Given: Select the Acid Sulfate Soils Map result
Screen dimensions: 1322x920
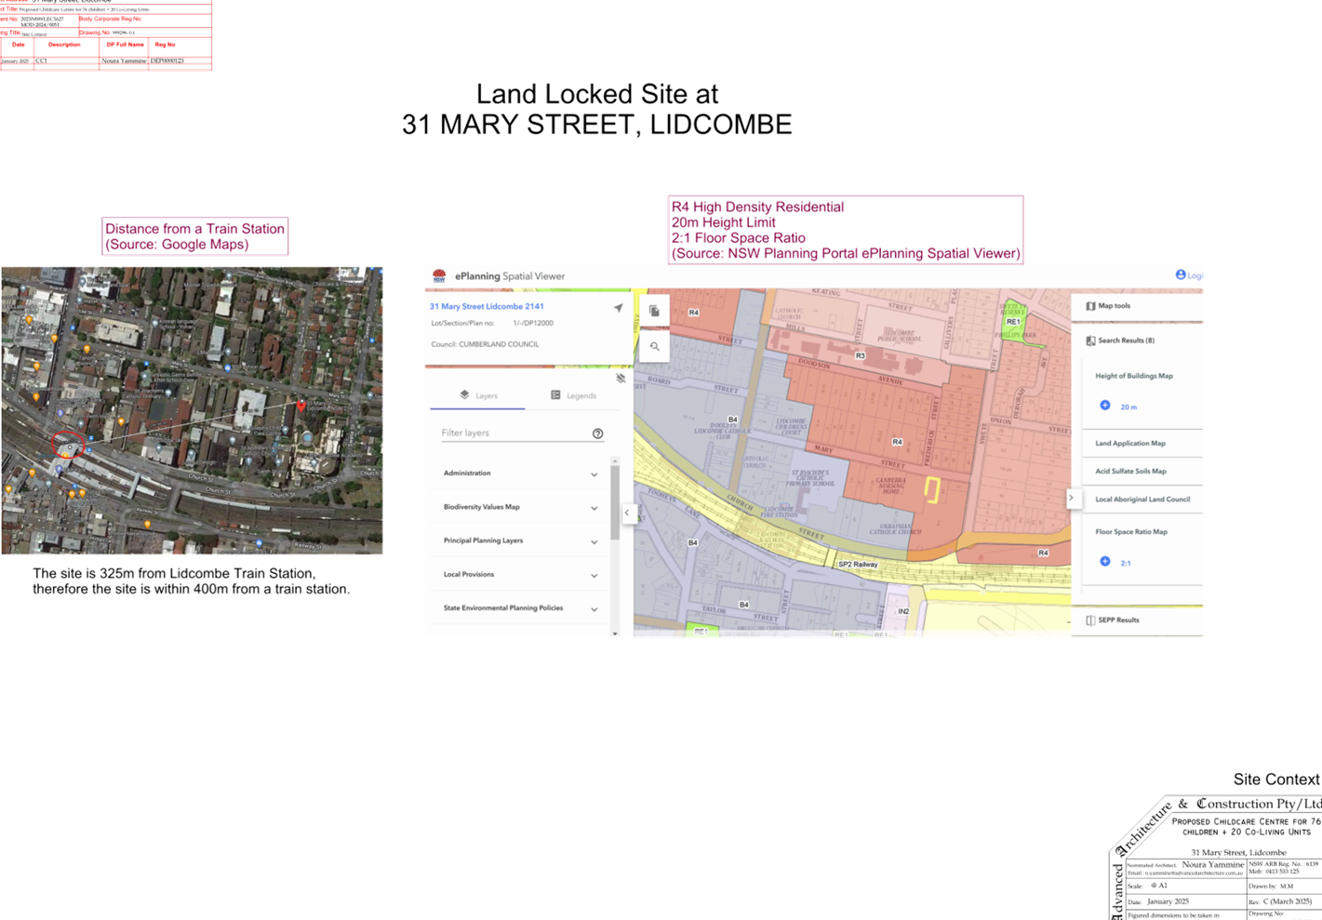Looking at the screenshot, I should [1130, 472].
